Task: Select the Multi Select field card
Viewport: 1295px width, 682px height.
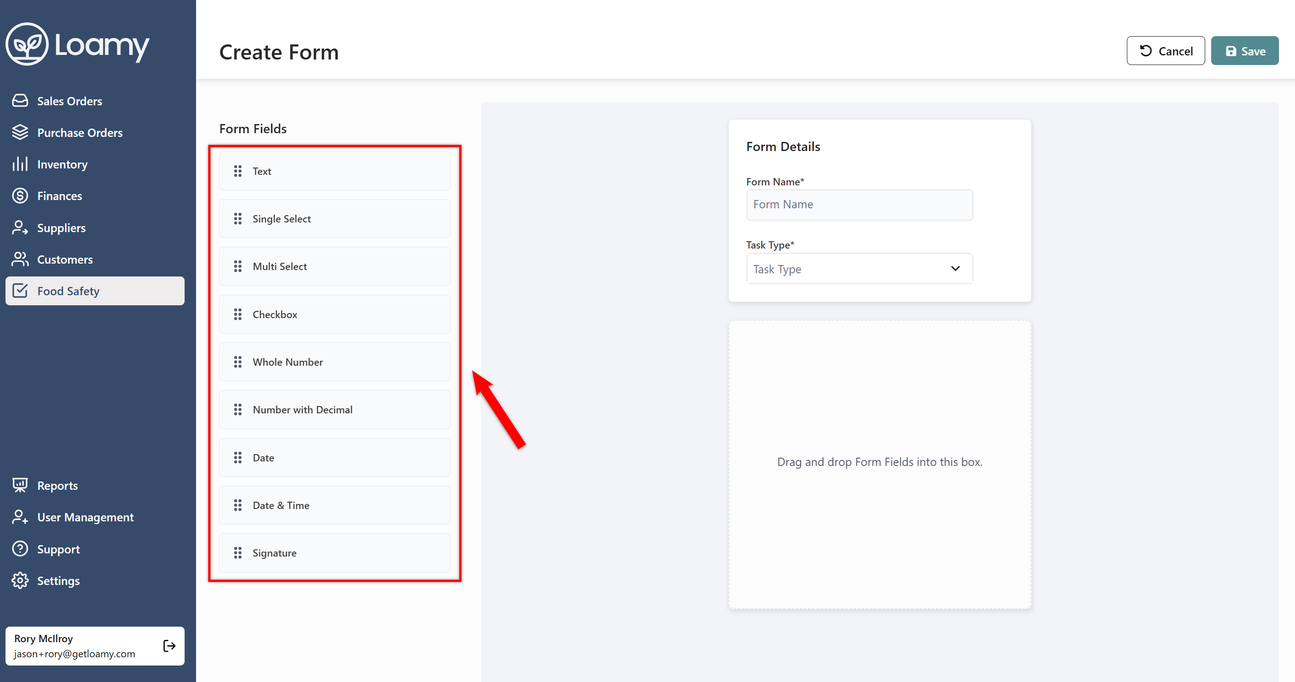Action: point(334,266)
